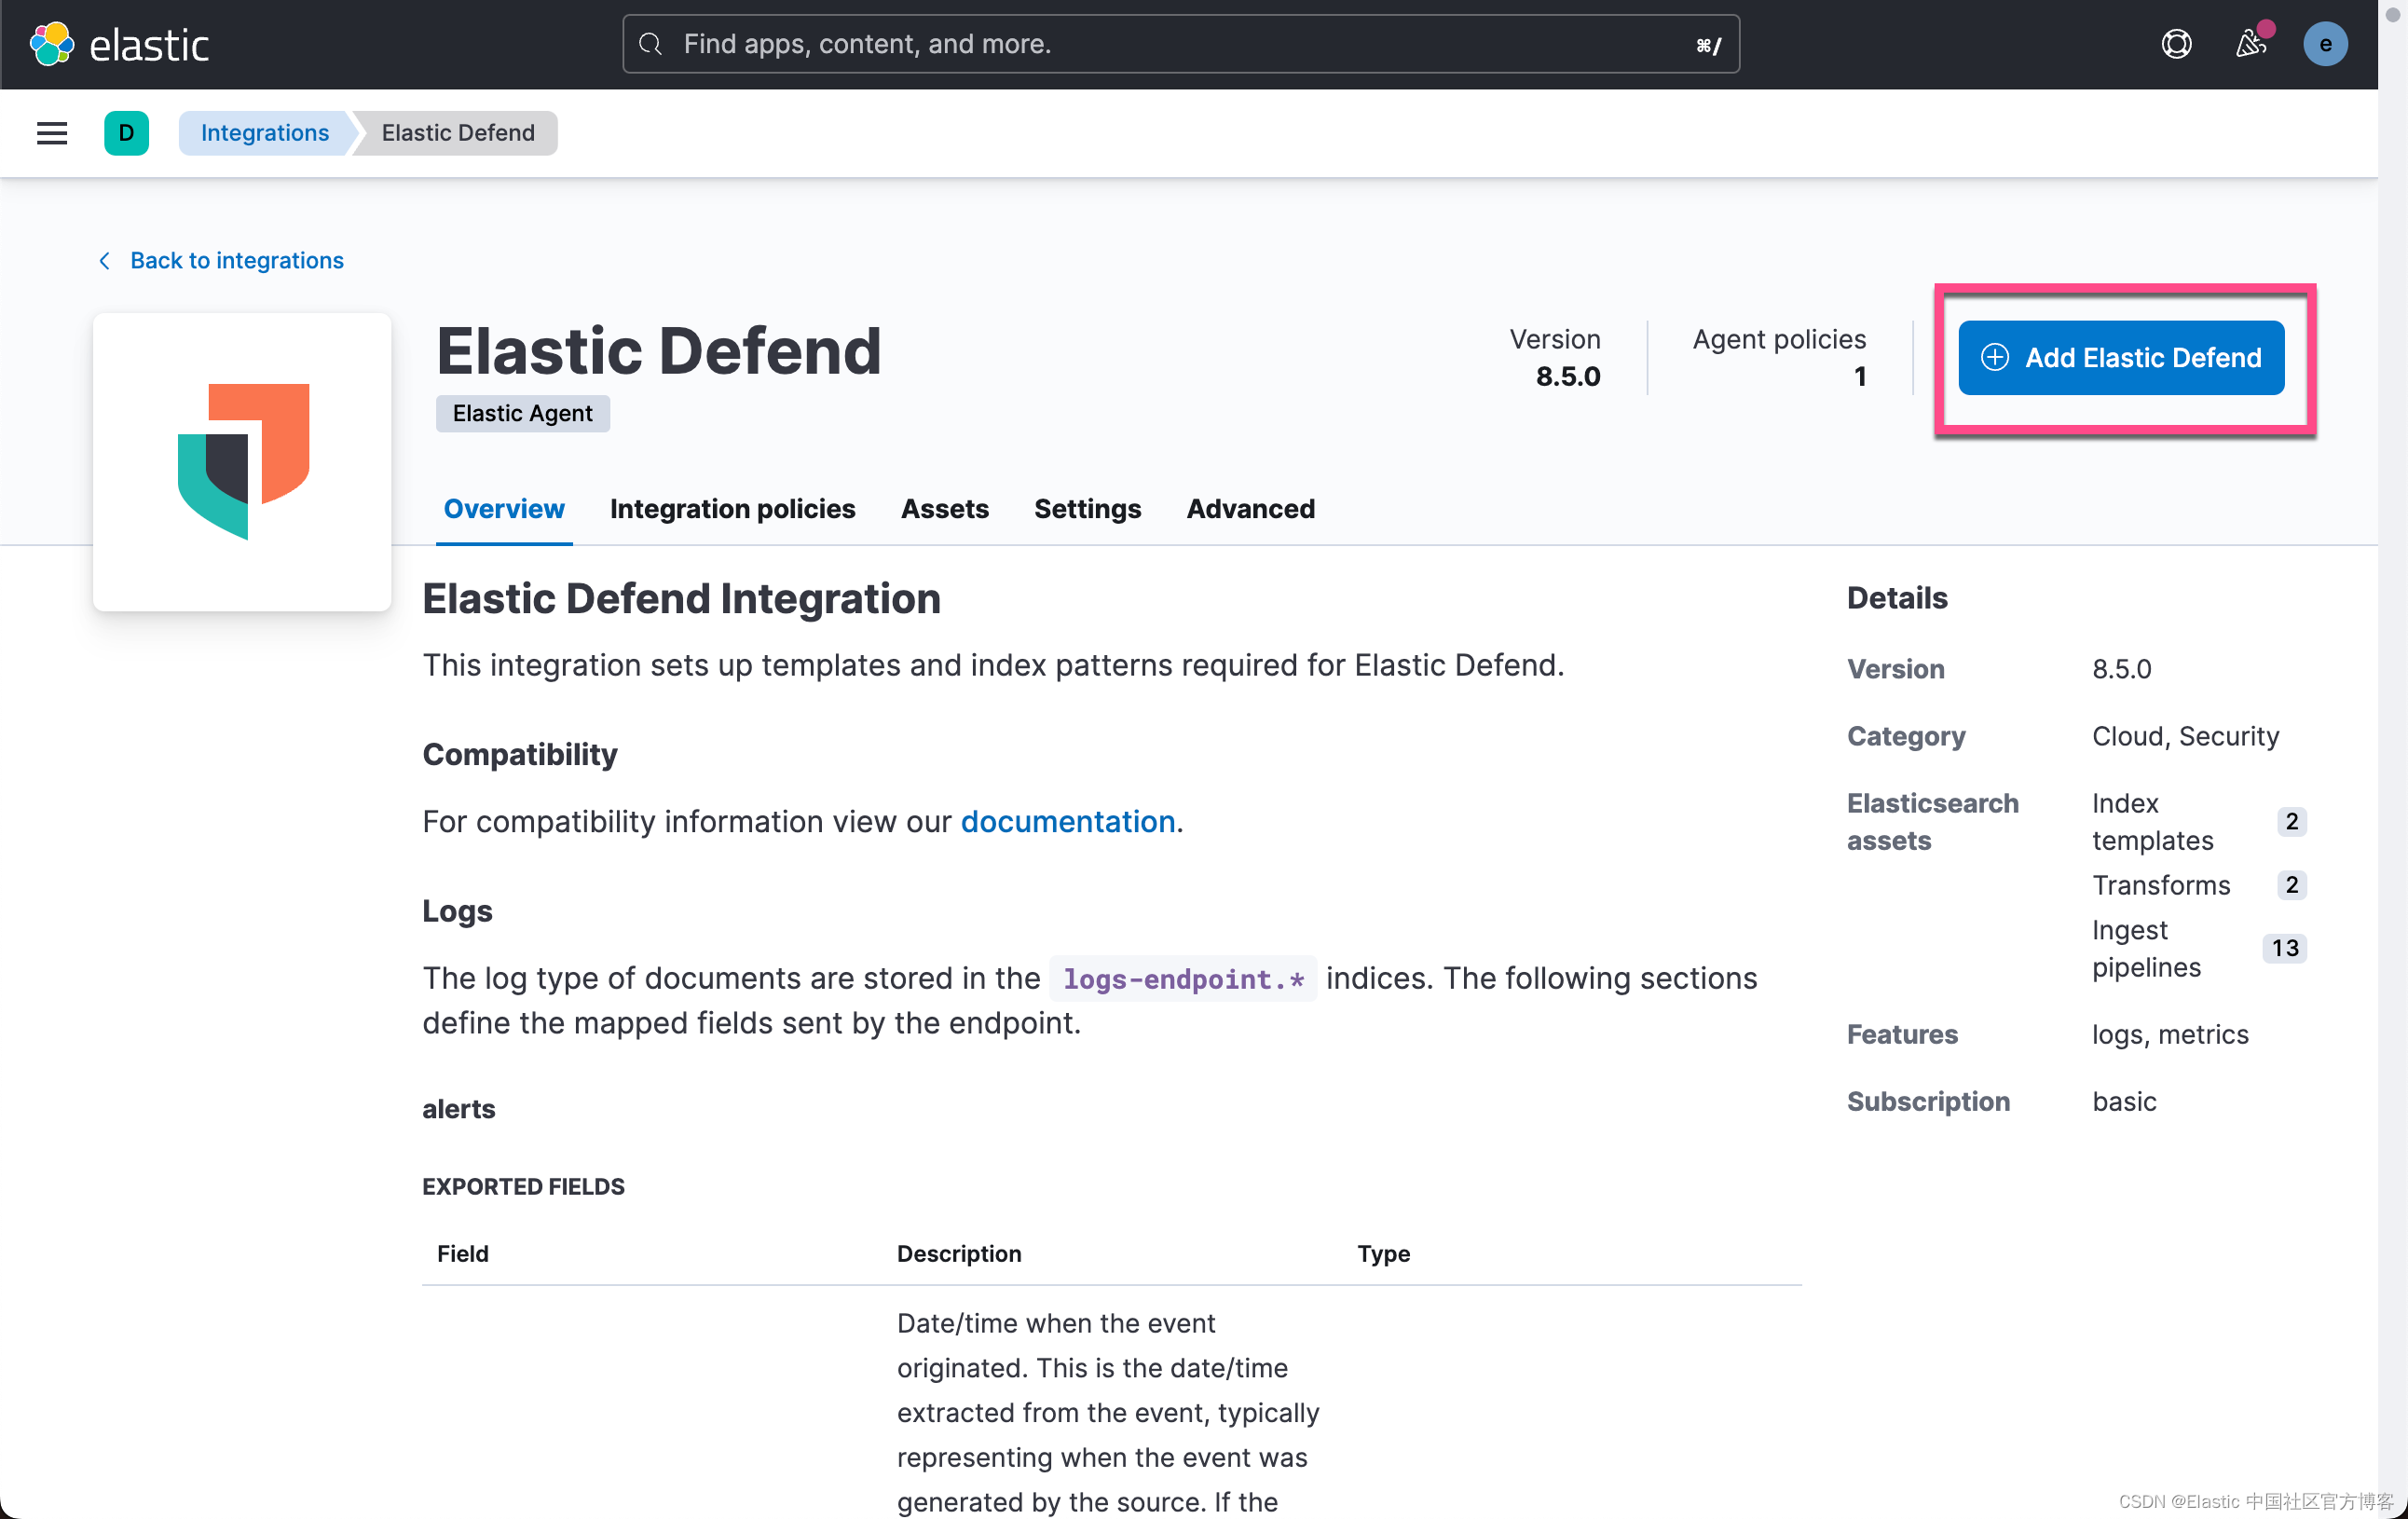Click the EXPORTED FIELDS label
Screen dimensions: 2408x1519
point(523,1186)
